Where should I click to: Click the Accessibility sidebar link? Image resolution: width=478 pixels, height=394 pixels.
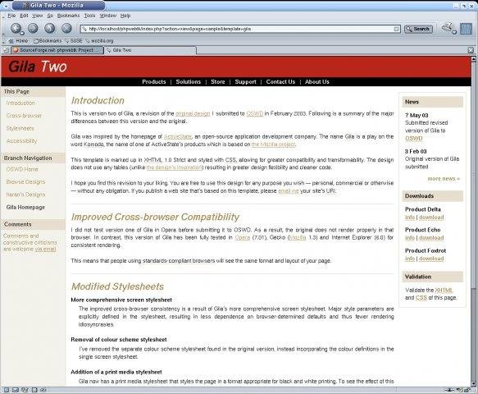[x=21, y=141]
